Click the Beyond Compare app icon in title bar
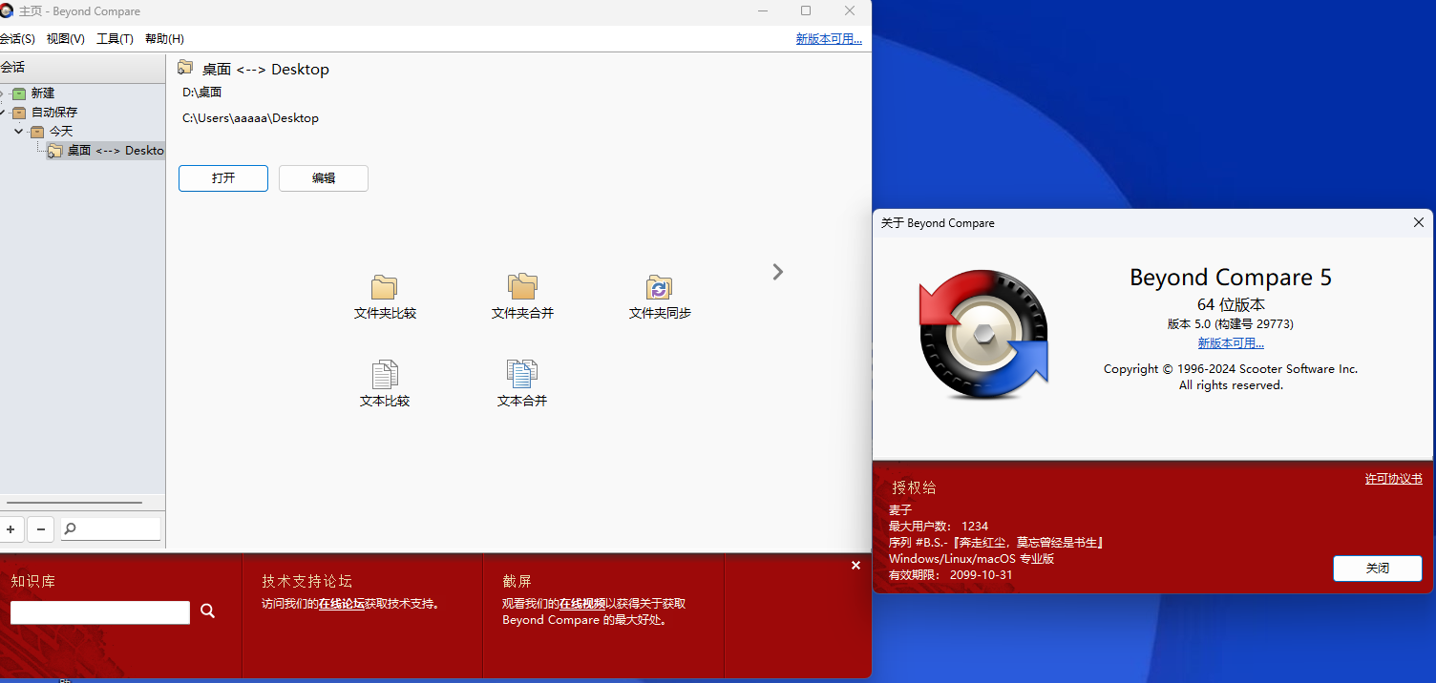The height and width of the screenshot is (683, 1436). point(7,11)
